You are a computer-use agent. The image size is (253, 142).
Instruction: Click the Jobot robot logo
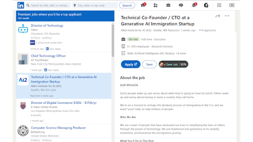coord(23,29)
